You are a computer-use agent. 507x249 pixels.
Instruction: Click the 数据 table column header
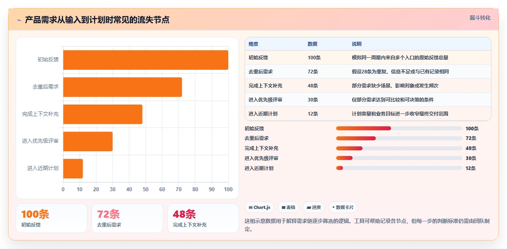tap(312, 44)
